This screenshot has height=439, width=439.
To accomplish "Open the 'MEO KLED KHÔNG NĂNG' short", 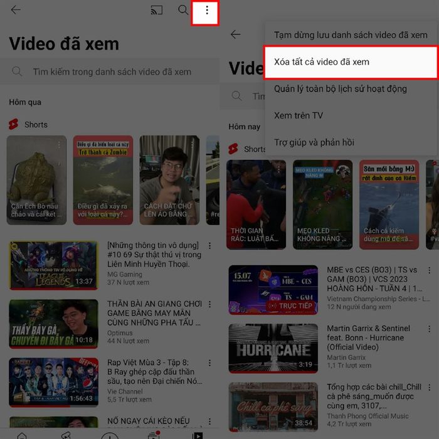I will point(322,204).
